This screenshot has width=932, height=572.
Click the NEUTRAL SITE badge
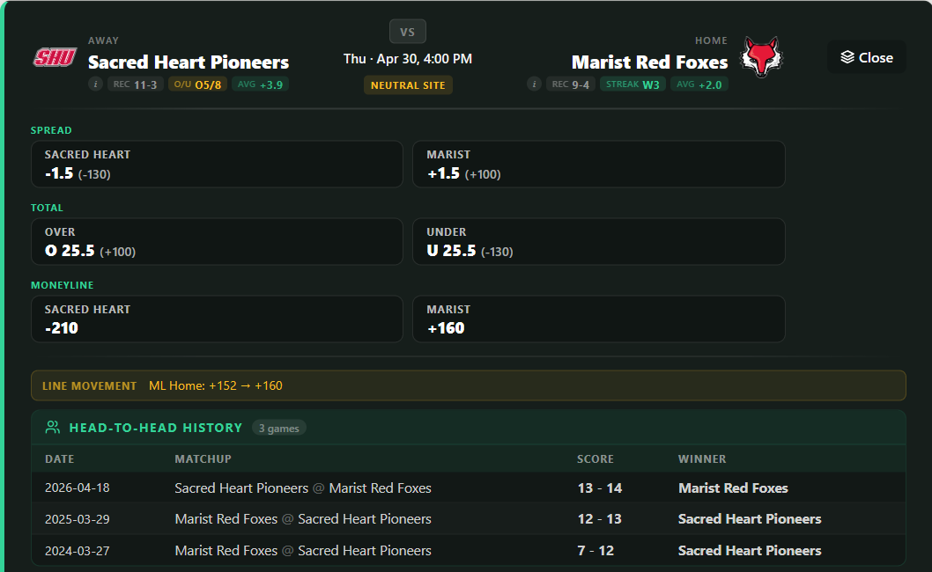(x=408, y=85)
